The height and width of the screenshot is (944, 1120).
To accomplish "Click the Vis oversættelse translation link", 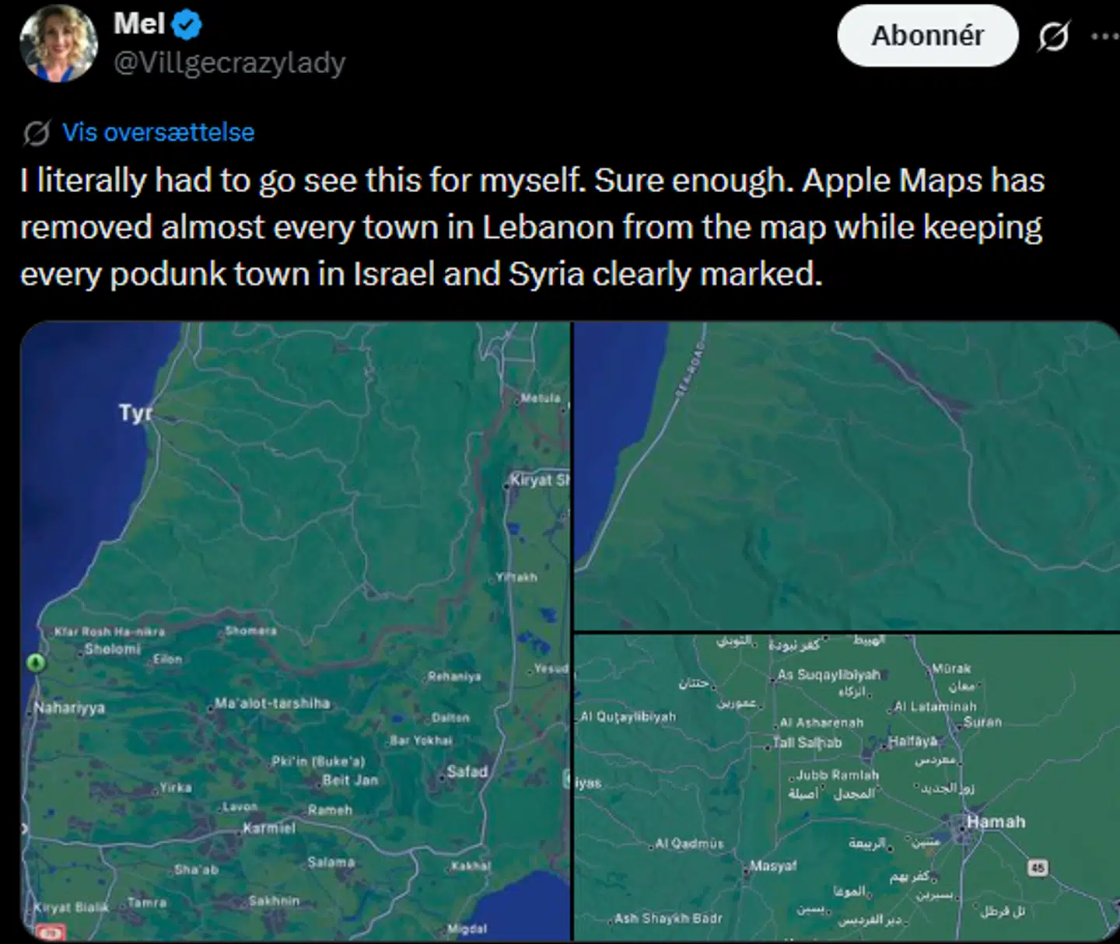I will click(x=159, y=132).
